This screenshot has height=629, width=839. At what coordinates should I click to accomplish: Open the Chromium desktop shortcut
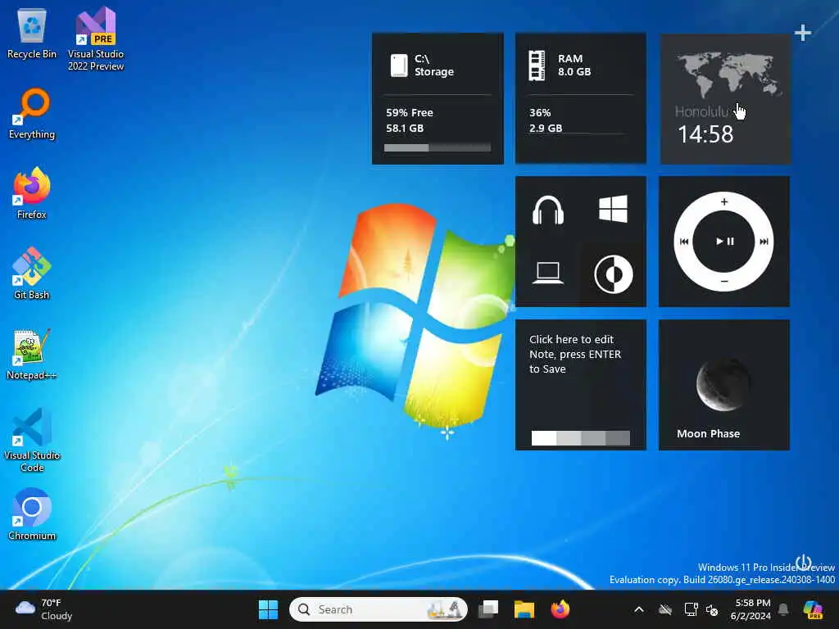[32, 514]
